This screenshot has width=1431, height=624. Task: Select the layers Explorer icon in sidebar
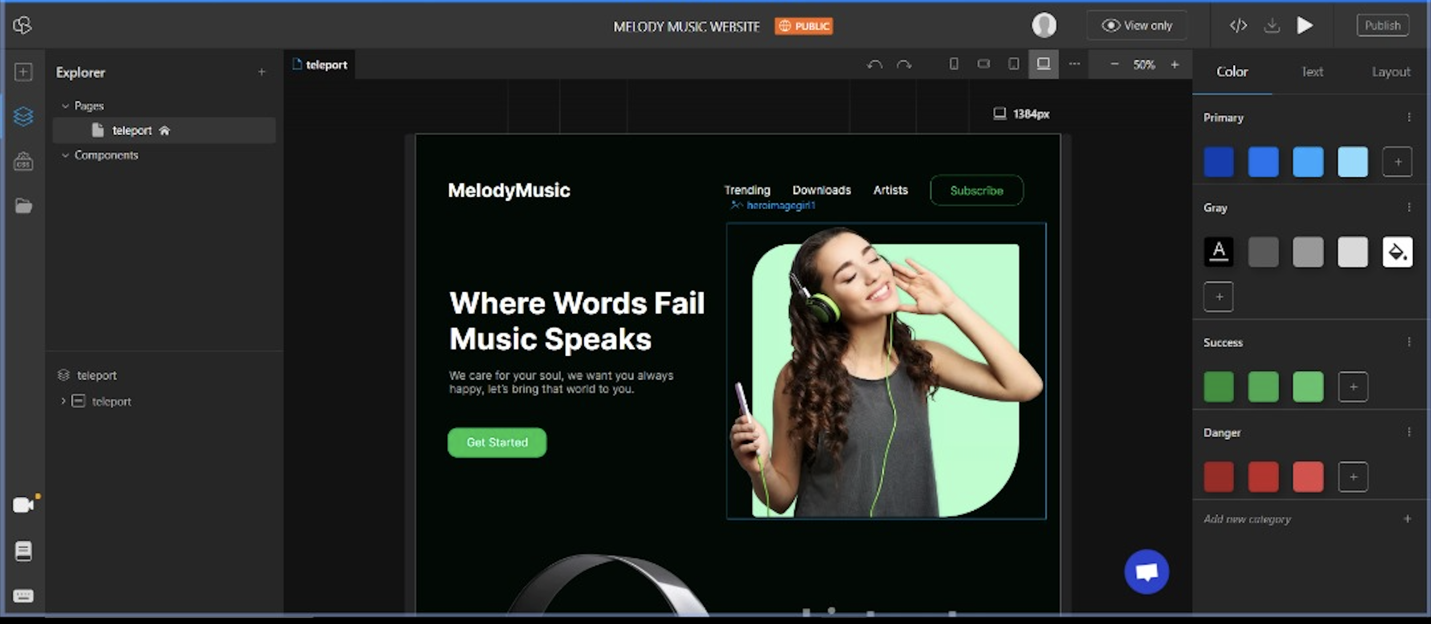coord(23,116)
